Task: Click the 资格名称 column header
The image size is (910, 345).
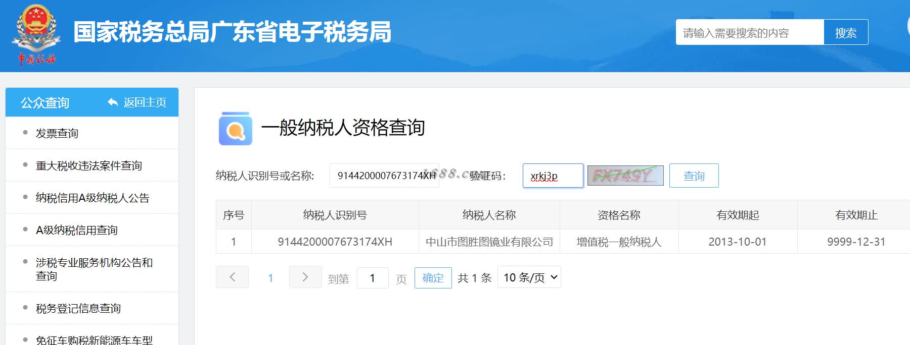Action: (619, 215)
